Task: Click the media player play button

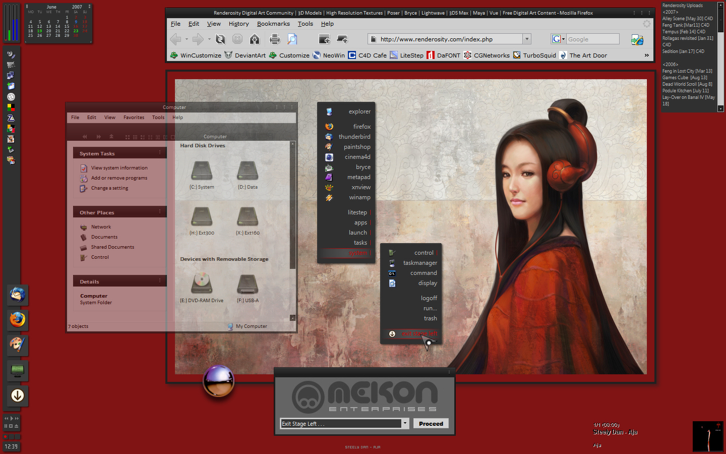Action: pos(12,419)
